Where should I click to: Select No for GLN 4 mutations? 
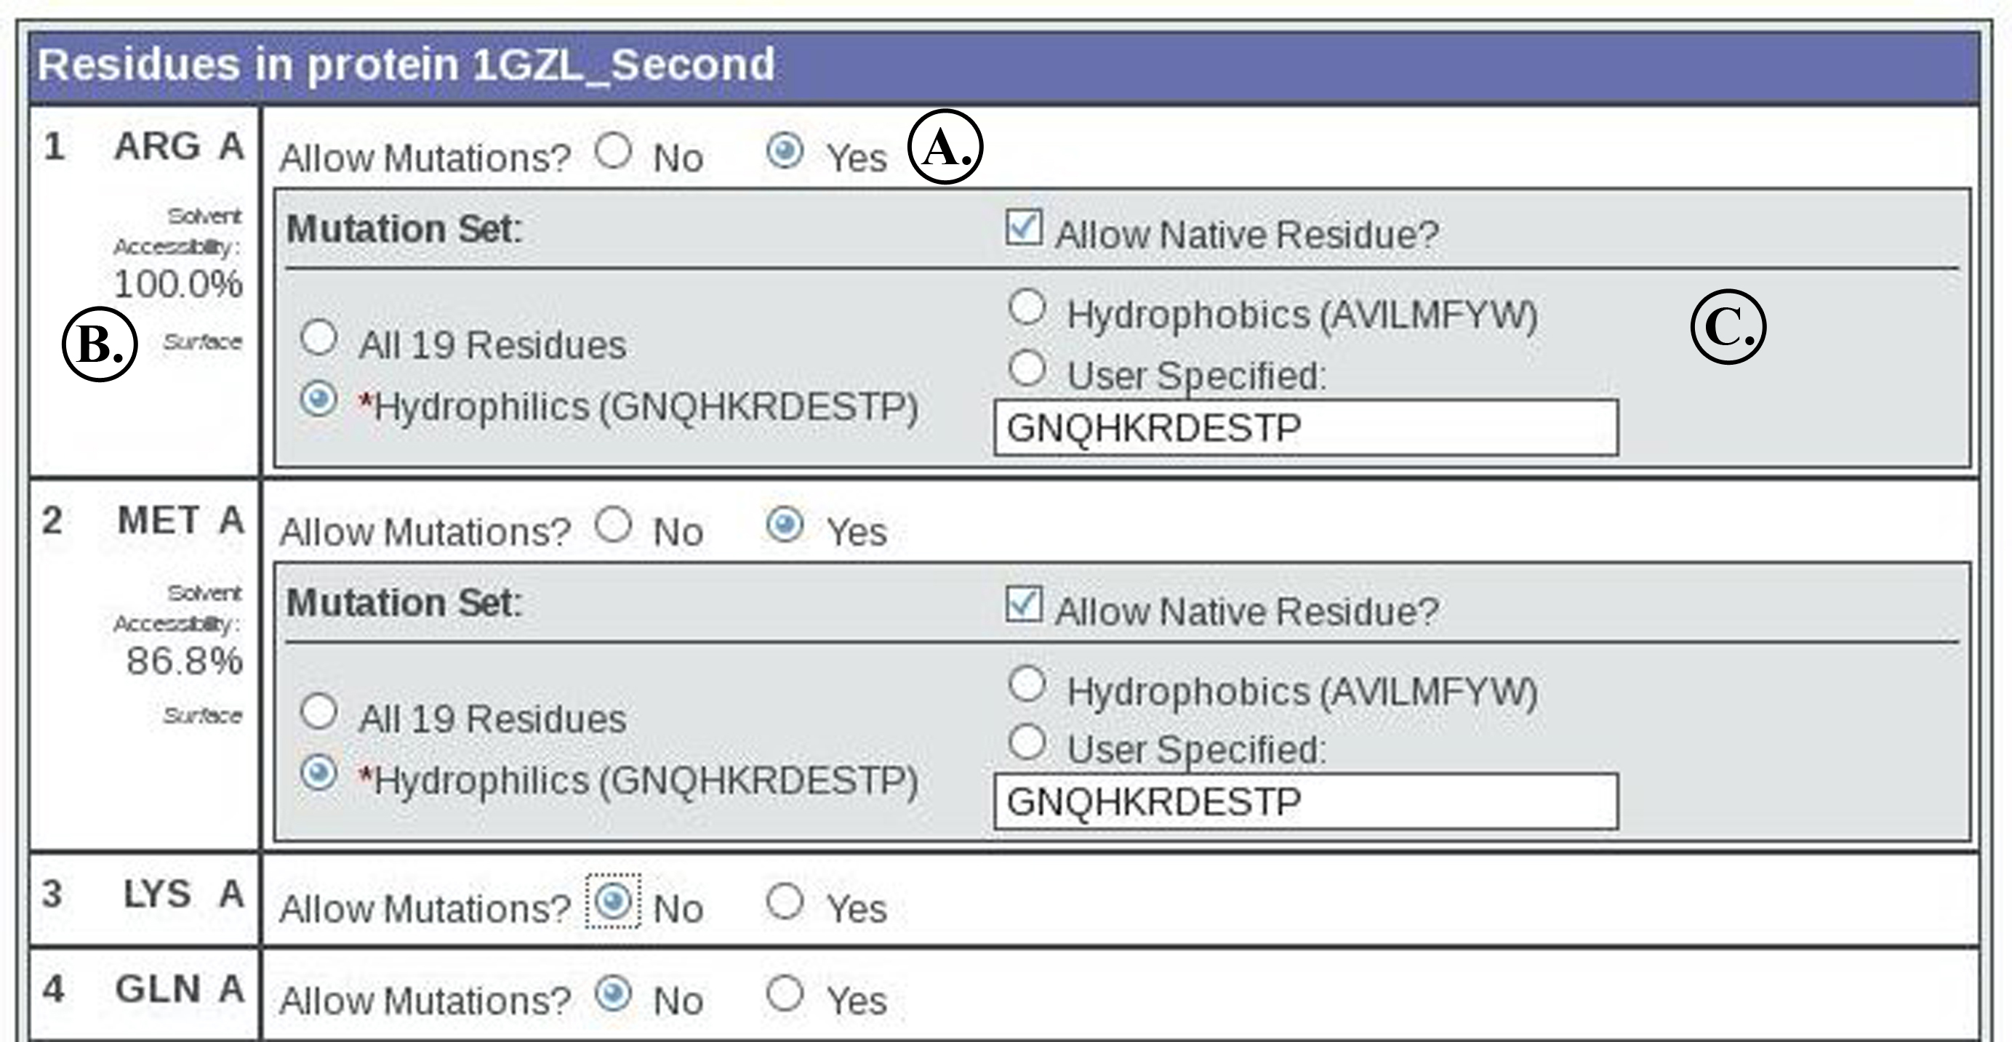click(x=613, y=993)
